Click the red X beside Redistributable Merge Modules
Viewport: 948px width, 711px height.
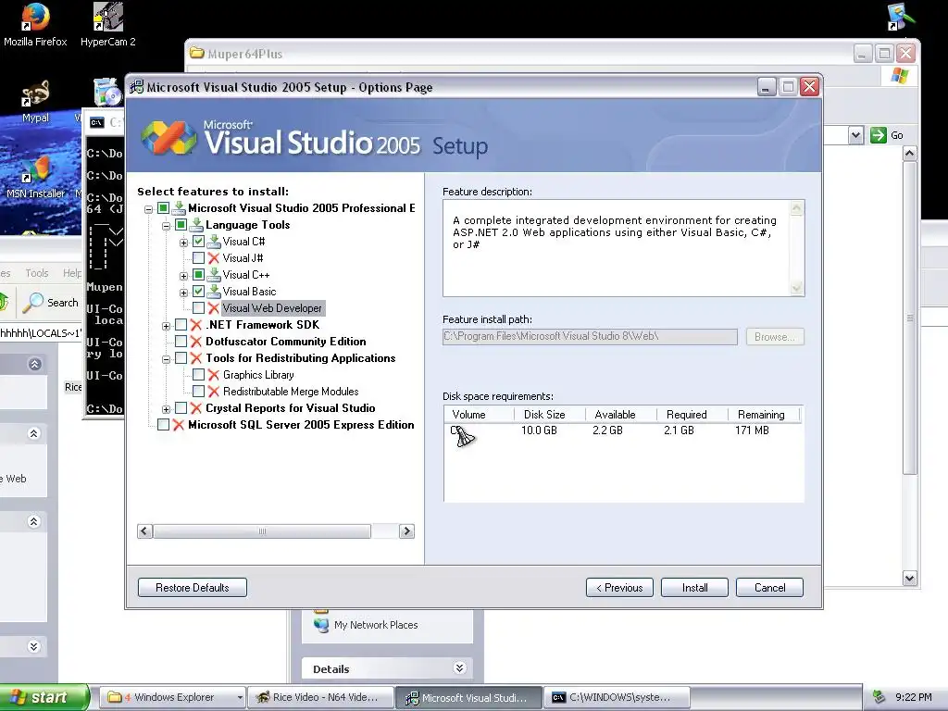[x=214, y=392]
